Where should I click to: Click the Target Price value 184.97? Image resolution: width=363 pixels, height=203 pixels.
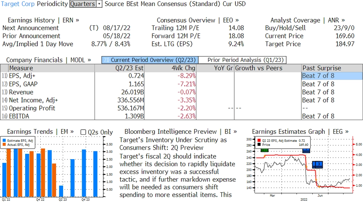[x=345, y=44]
